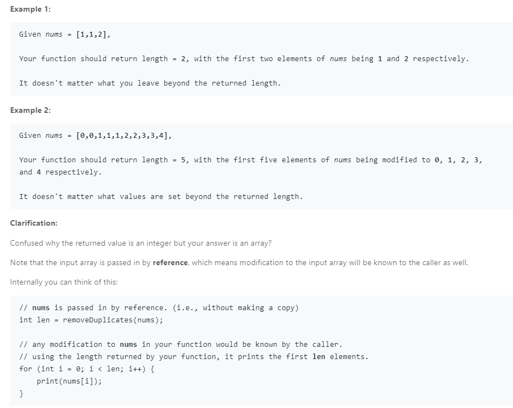Click the "nums is passed in by reference" comment
This screenshot has width=513, height=408.
click(x=159, y=308)
